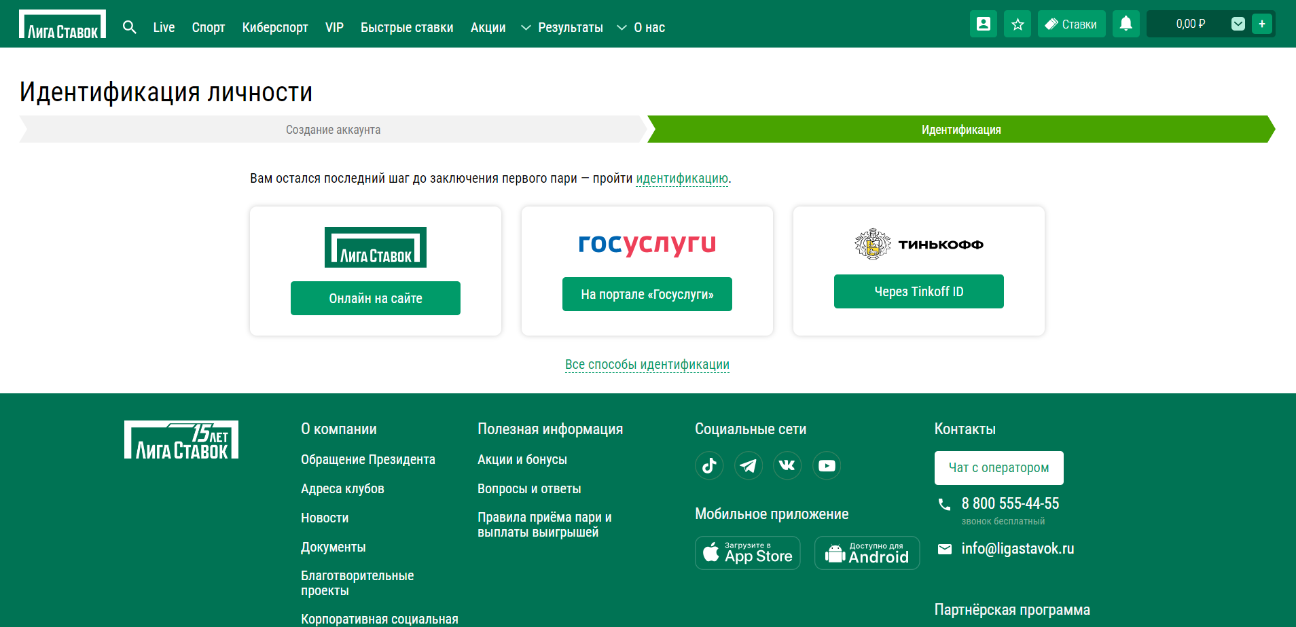Expand the balance dropdown arrow
Screen dimensions: 1296x627
tap(1238, 24)
